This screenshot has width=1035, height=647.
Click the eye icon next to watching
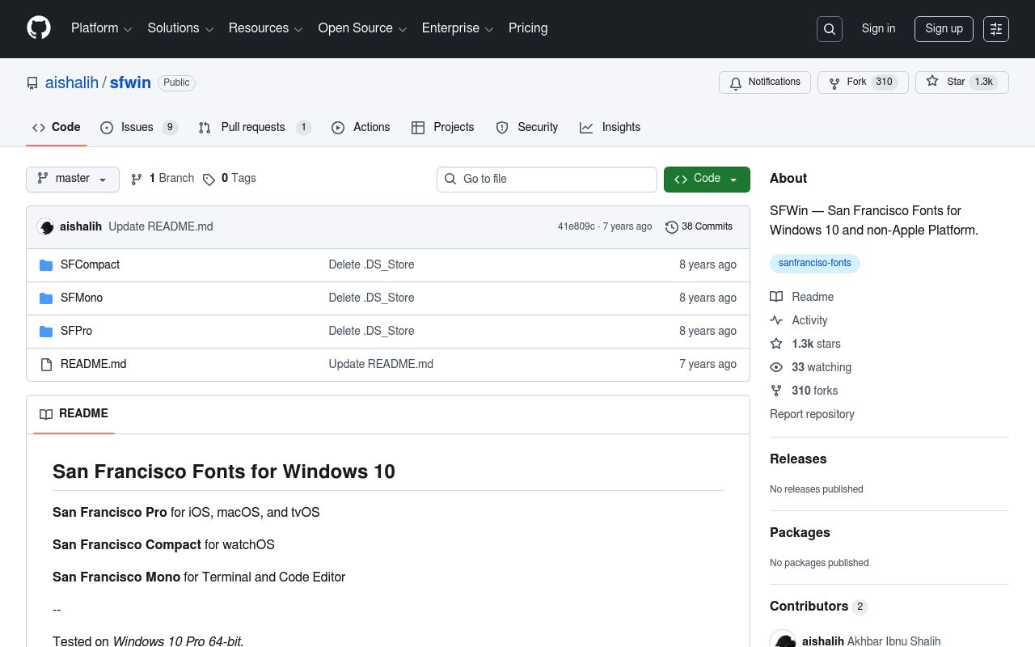[x=776, y=367]
